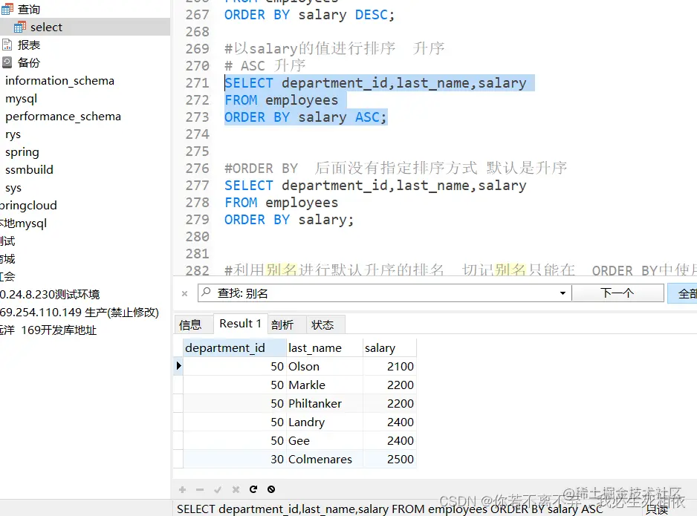Select the 169开发库地址 connection

coord(48,330)
